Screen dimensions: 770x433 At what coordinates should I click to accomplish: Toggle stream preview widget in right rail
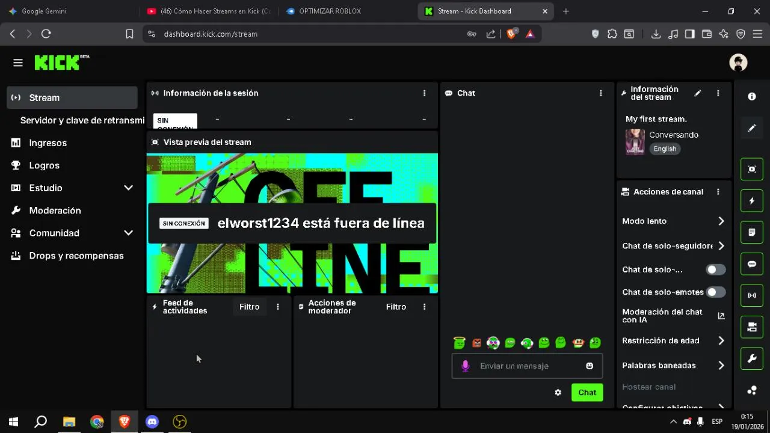[752, 169]
